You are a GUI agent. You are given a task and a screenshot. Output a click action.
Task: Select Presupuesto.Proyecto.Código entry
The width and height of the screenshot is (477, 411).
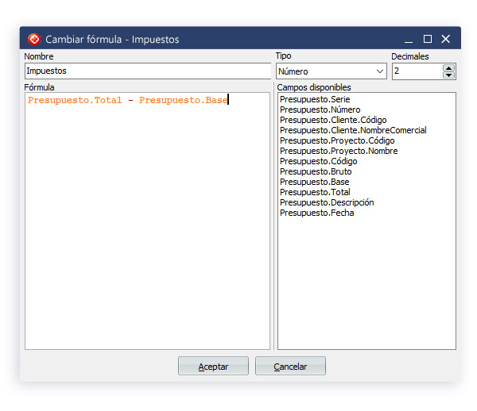(337, 140)
